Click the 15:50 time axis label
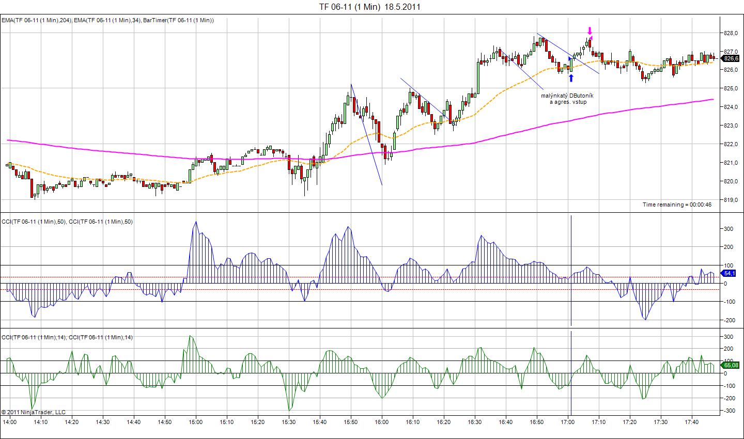The image size is (744, 439). tap(351, 422)
